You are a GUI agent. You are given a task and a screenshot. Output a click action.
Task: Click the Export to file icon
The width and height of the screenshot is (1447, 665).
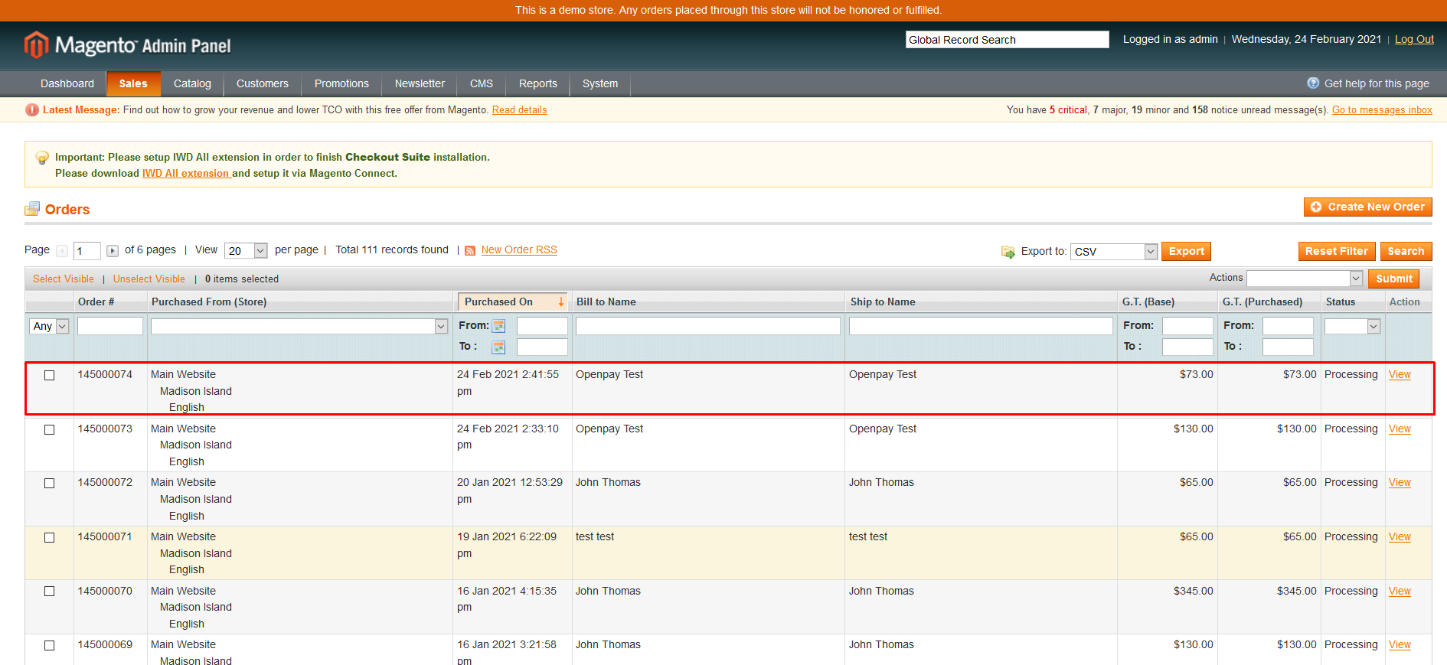(x=1008, y=252)
